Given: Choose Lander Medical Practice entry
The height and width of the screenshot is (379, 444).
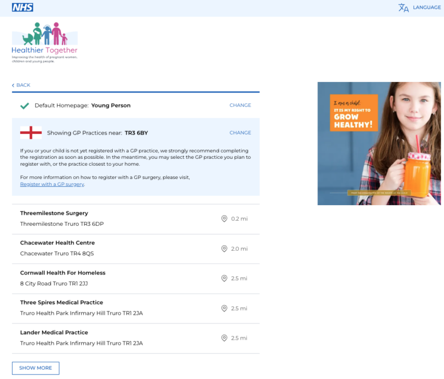Looking at the screenshot, I should [x=136, y=339].
